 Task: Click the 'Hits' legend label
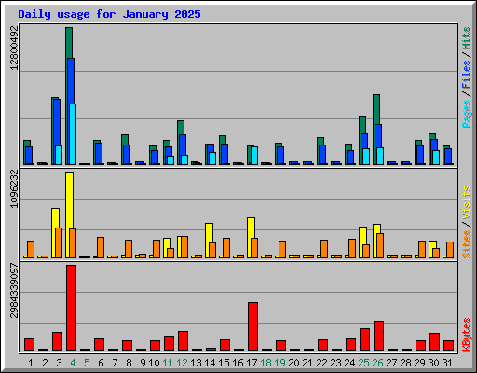pos(467,38)
